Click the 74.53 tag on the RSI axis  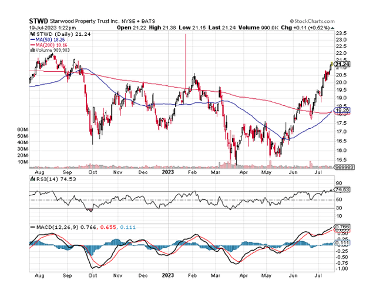342,189
